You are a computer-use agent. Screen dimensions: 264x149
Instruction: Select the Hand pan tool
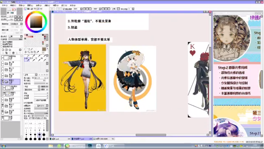tap(35, 52)
